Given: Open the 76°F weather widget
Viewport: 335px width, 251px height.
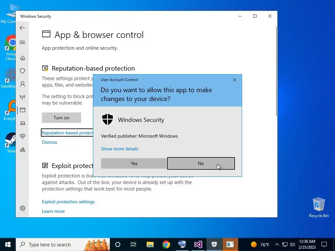Looking at the screenshot, I should click(x=260, y=244).
